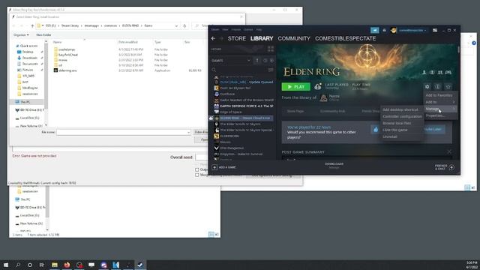Choose Controller configuration entry
This screenshot has height=270, width=480.
[402, 116]
